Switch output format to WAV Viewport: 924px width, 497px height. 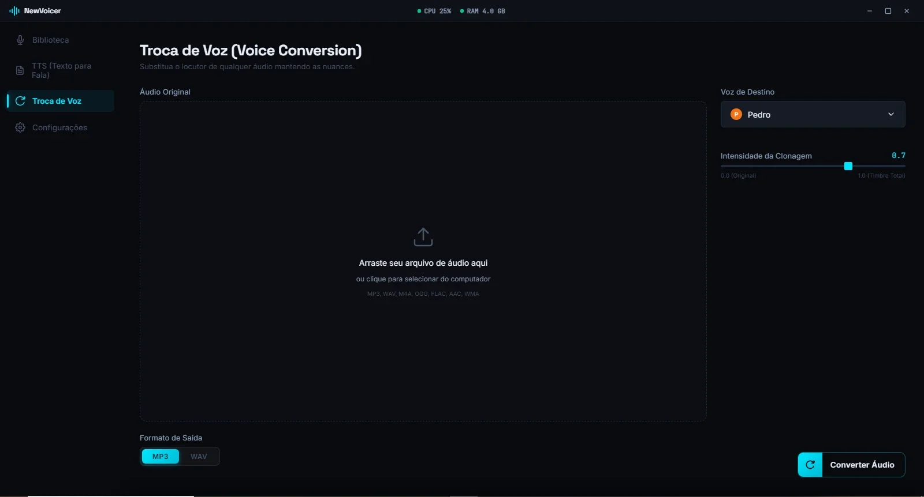tap(199, 457)
